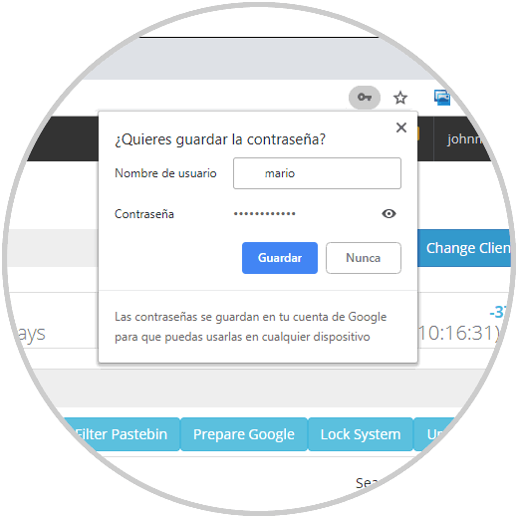Bookmark this page with the star icon
The height and width of the screenshot is (518, 518).
(400, 98)
